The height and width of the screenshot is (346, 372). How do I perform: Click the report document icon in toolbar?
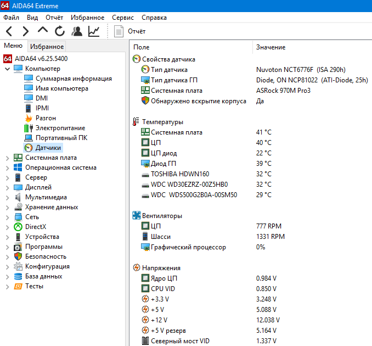tap(119, 31)
